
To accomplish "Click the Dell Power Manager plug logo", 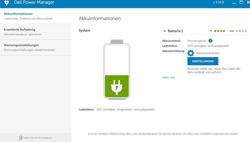I will [7, 2].
